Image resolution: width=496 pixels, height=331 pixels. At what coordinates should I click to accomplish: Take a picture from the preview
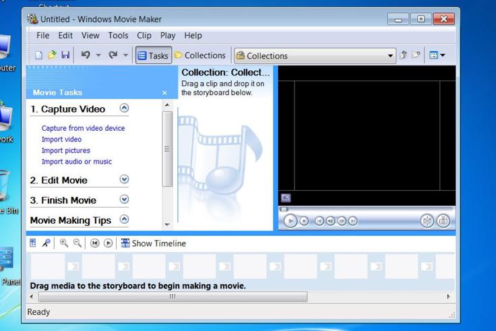point(443,221)
